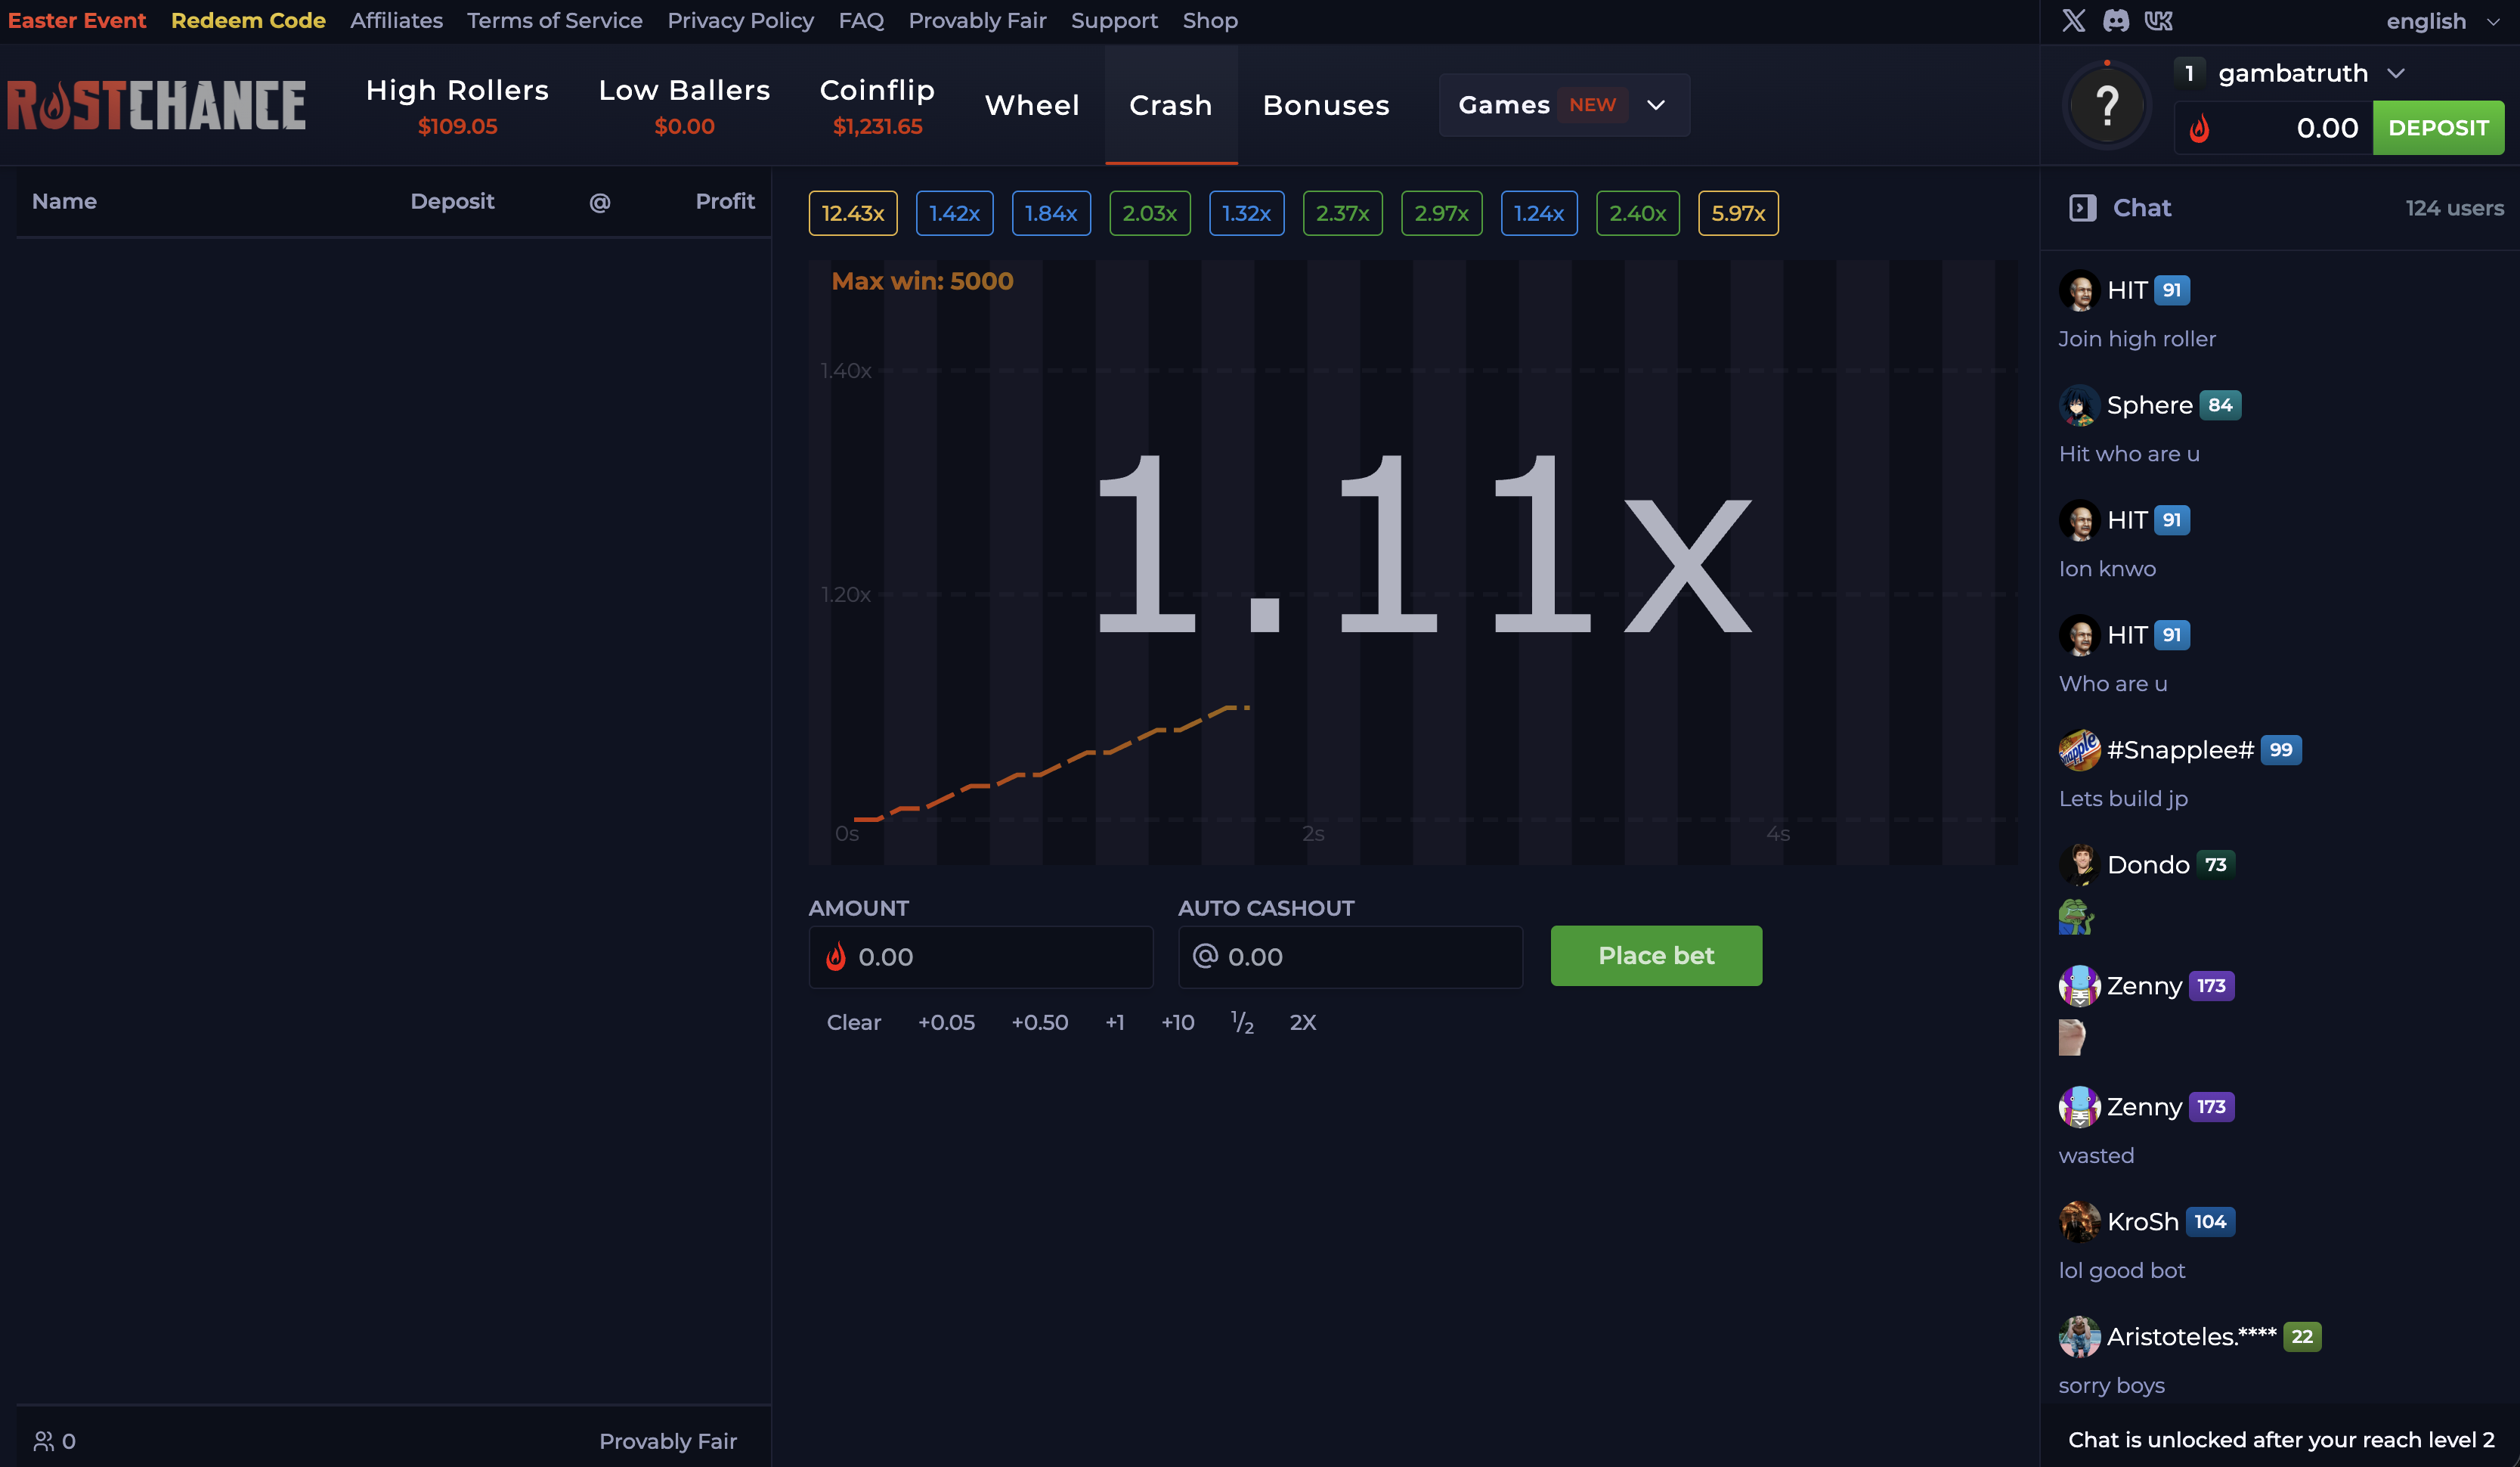The image size is (2520, 1467).
Task: Click the Place bet button
Action: (x=1656, y=956)
